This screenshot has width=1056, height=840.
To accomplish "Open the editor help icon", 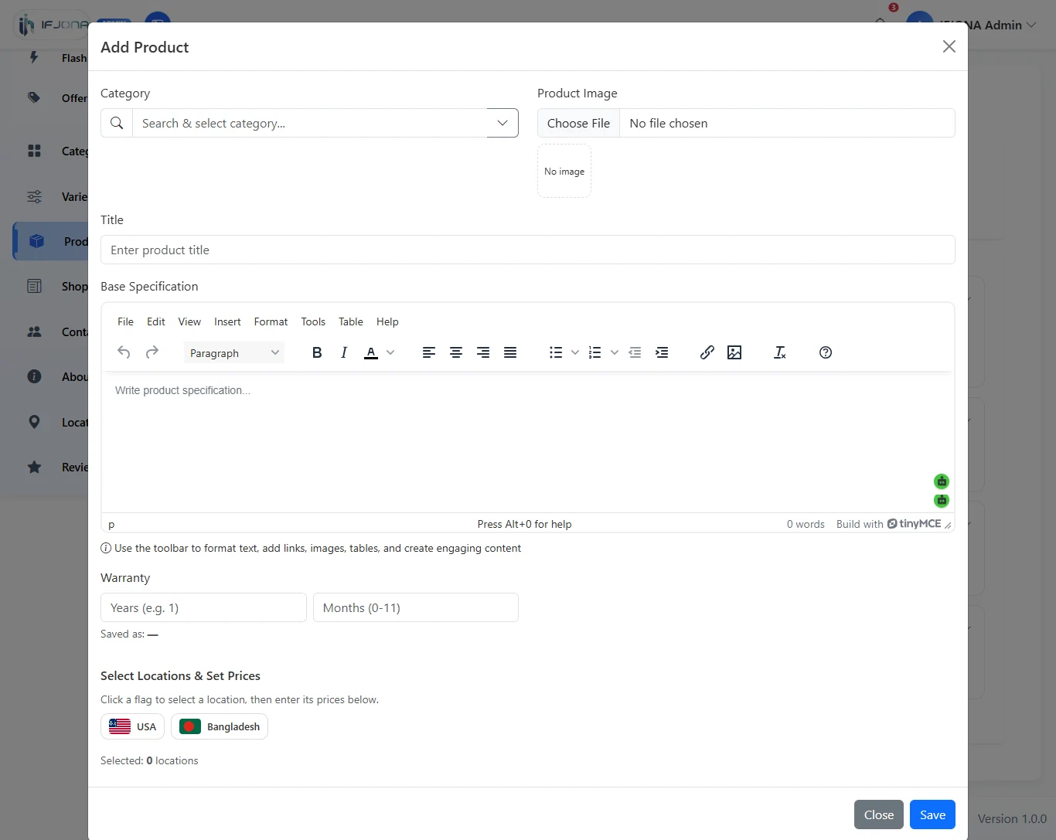I will [x=826, y=352].
